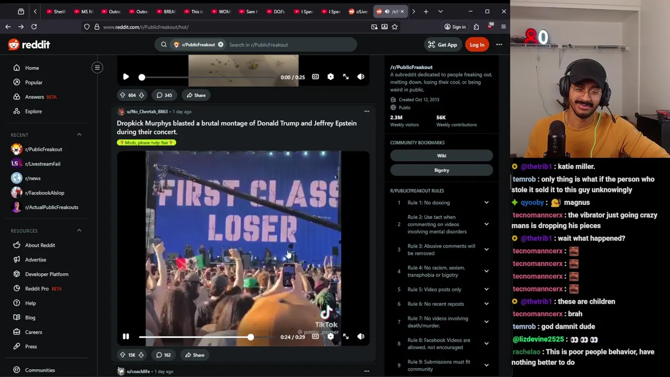
Task: Open Developer Platform in sidebar
Action: (x=47, y=274)
